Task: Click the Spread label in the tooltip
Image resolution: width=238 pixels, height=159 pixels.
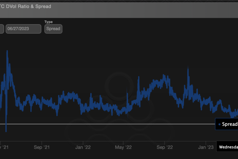Action: (x=230, y=124)
